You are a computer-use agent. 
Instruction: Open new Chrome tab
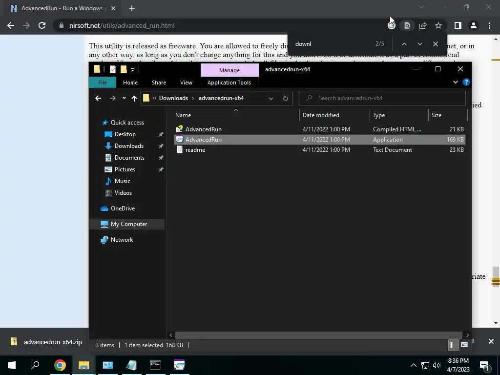coord(132,8)
